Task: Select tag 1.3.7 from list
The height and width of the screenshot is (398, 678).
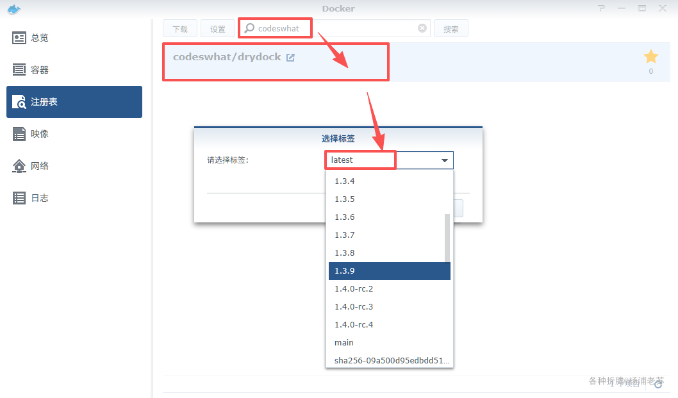Action: (389, 235)
